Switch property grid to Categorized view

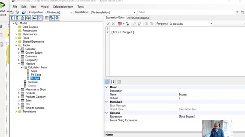point(107,82)
